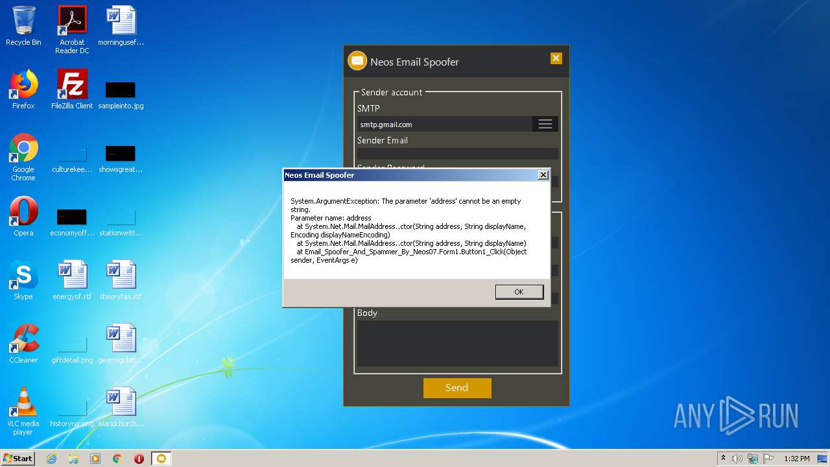
Task: Click the network tray icon
Action: pos(753,459)
